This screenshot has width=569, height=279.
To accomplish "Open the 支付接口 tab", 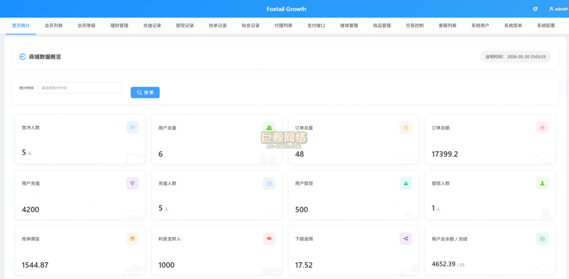I will tap(316, 26).
